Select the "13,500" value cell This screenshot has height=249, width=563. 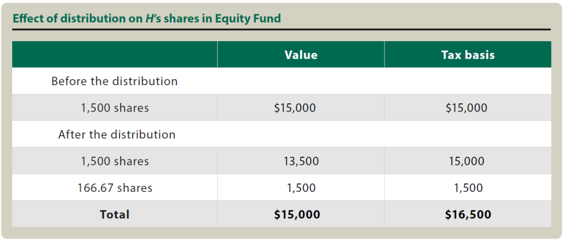[301, 162]
